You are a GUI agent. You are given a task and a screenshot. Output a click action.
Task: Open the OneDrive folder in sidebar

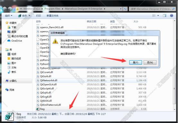pyautogui.click(x=15, y=41)
